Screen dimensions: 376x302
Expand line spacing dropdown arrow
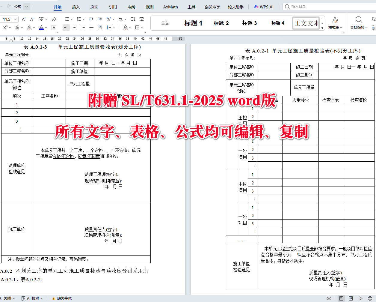point(114,28)
